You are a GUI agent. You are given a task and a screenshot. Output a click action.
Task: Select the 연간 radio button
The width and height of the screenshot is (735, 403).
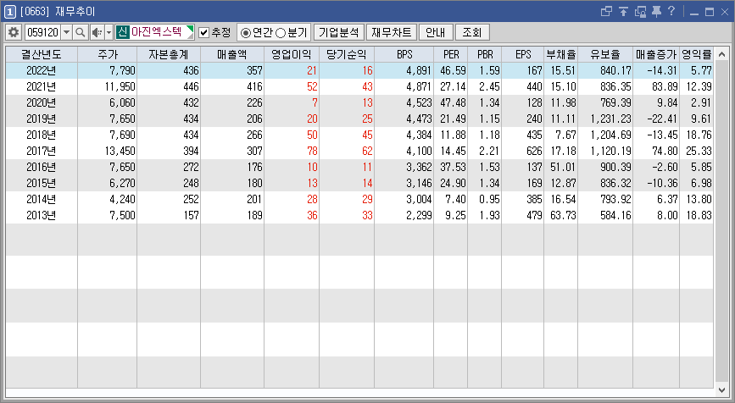point(245,33)
